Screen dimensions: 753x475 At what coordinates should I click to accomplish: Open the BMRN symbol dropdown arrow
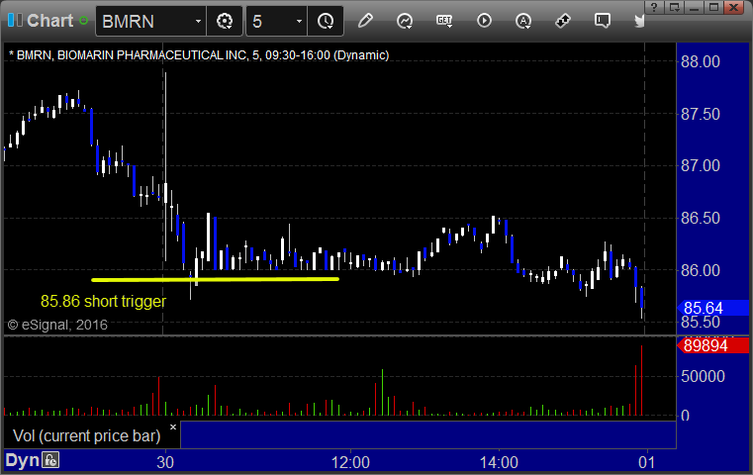(x=198, y=21)
